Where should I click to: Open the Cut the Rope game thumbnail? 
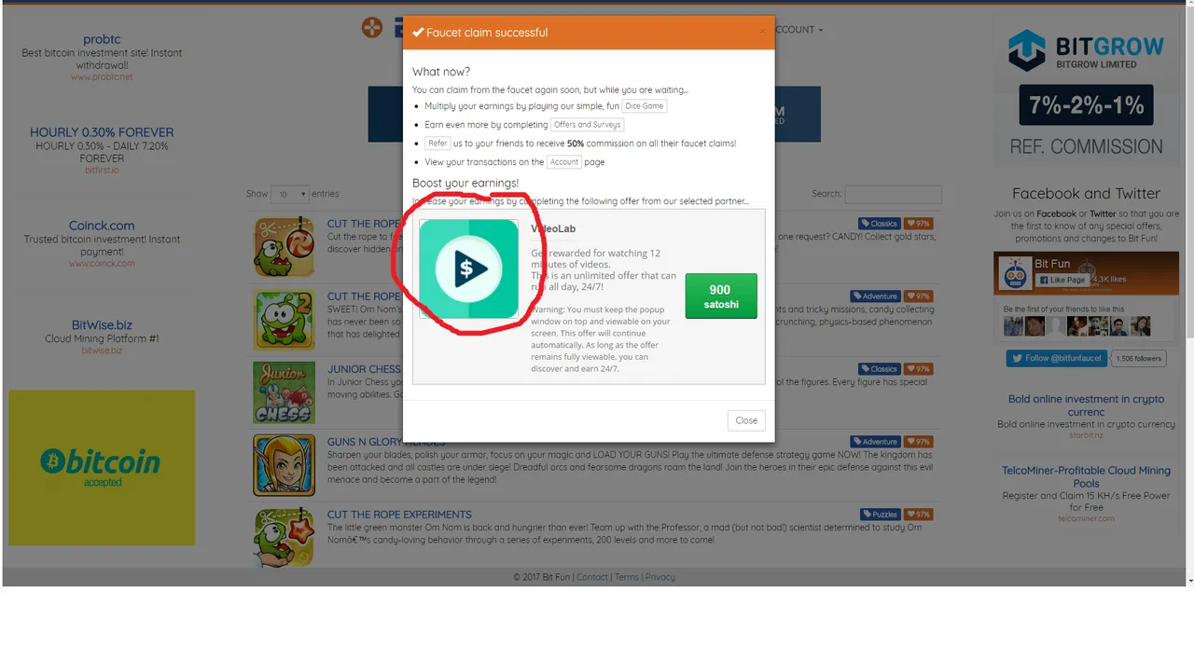[284, 247]
